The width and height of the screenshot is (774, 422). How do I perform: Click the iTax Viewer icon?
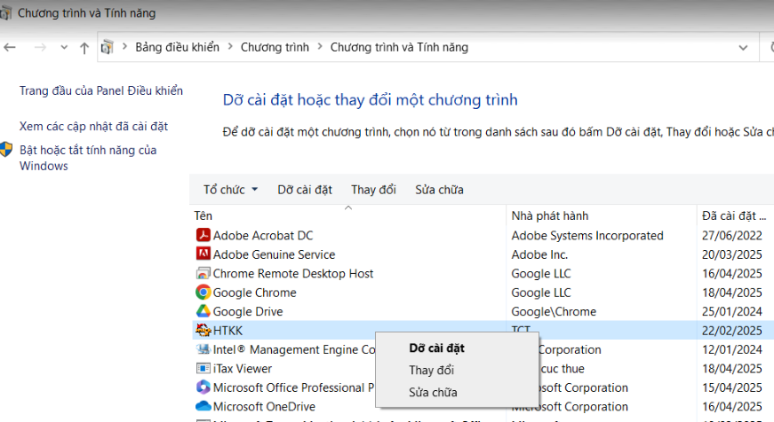click(203, 368)
